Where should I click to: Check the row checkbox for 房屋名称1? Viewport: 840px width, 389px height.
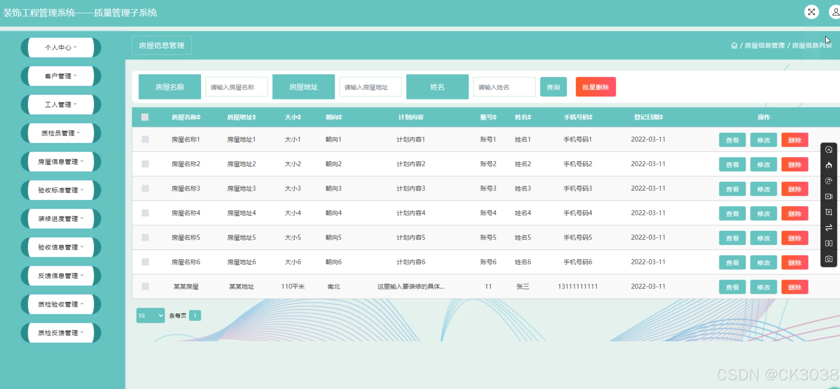tap(145, 139)
